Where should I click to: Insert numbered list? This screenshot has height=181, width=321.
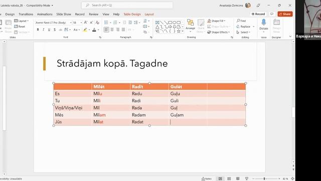[x=115, y=22]
